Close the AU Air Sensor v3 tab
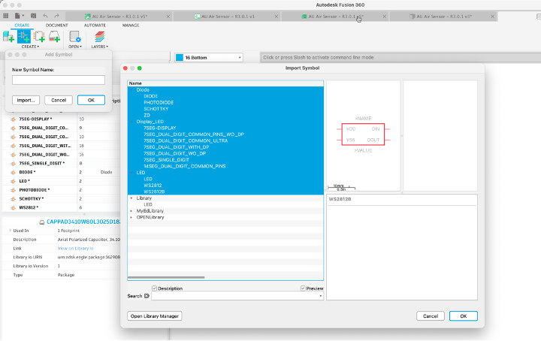Image resolution: width=541 pixels, height=341 pixels. point(493,17)
